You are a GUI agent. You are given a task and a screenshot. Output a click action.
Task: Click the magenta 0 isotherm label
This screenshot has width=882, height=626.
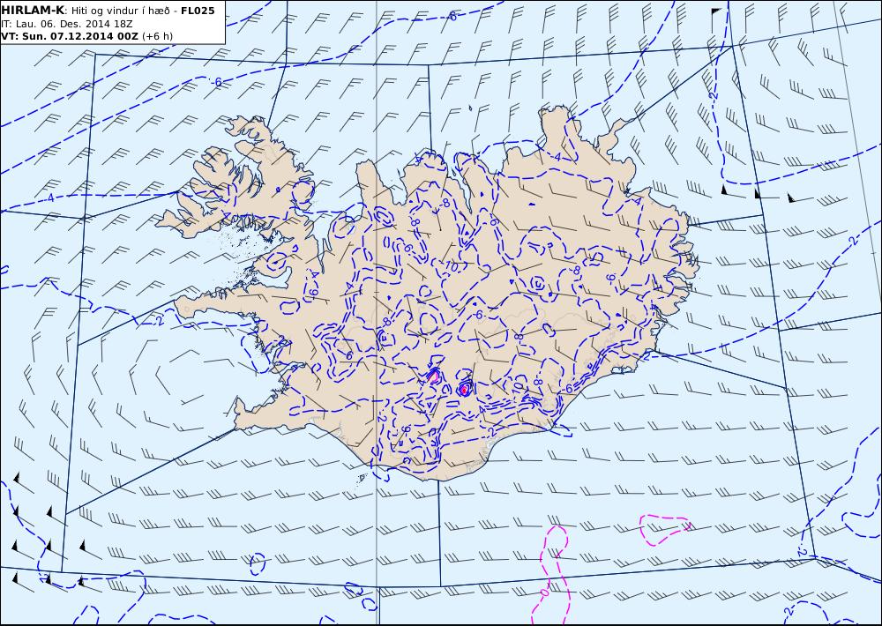[544, 592]
